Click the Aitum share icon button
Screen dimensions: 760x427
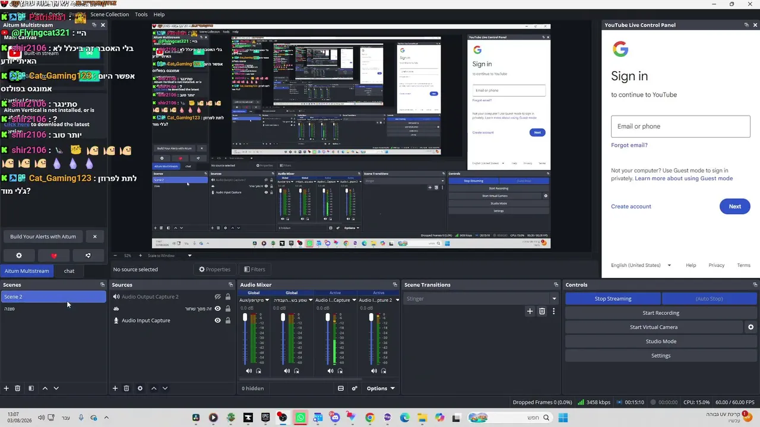88,256
